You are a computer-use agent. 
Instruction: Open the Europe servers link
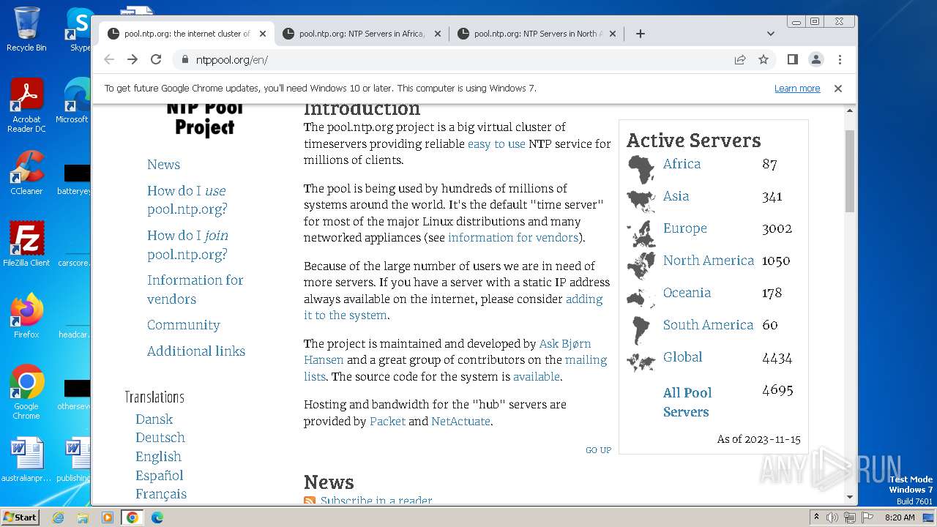[684, 228]
